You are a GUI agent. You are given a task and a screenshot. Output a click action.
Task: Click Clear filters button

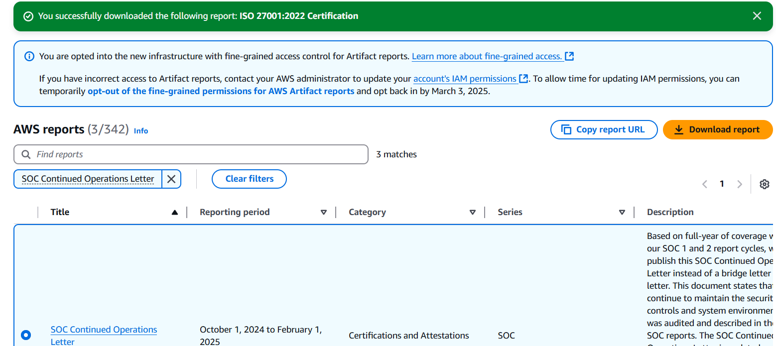[x=250, y=179]
